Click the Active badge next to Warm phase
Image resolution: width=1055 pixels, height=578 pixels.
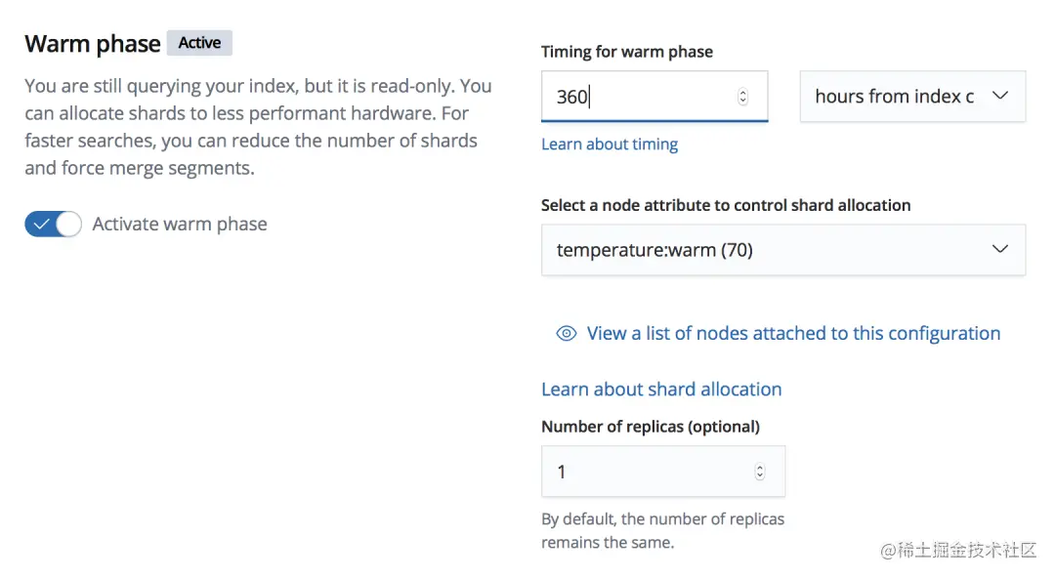pos(199,43)
